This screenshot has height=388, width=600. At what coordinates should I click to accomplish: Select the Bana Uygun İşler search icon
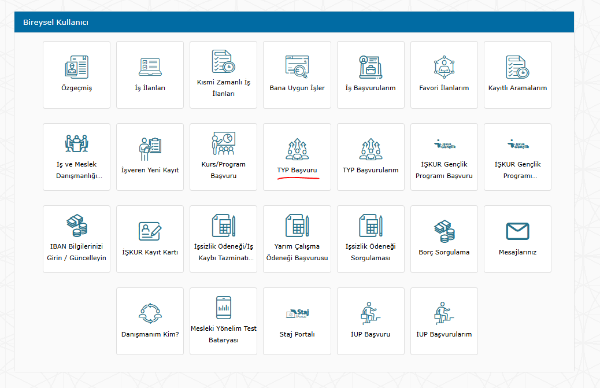[x=297, y=67]
